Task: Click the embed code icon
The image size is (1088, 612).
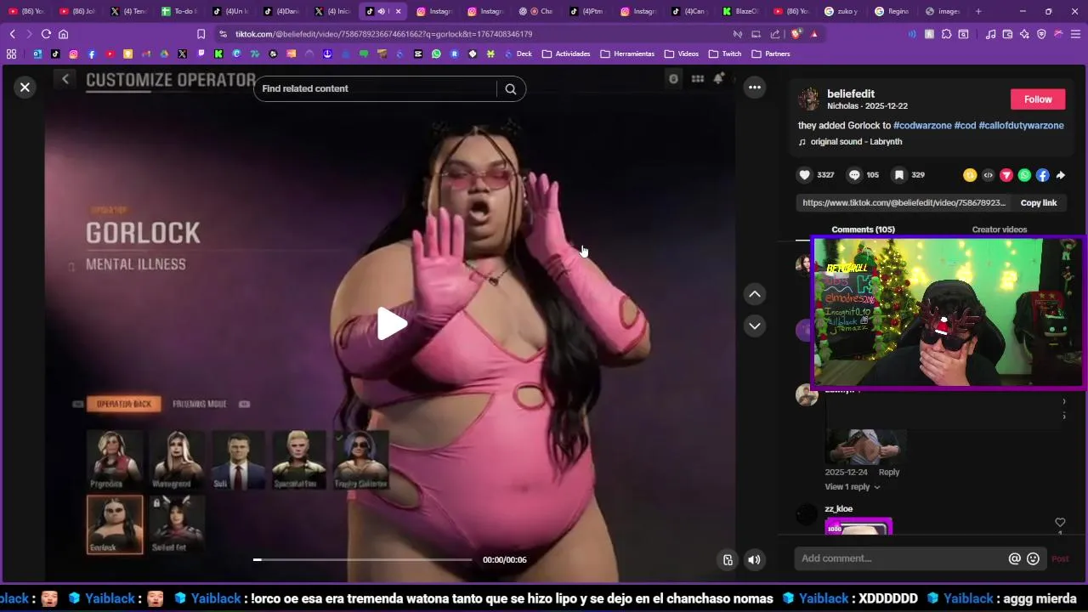Action: (988, 175)
